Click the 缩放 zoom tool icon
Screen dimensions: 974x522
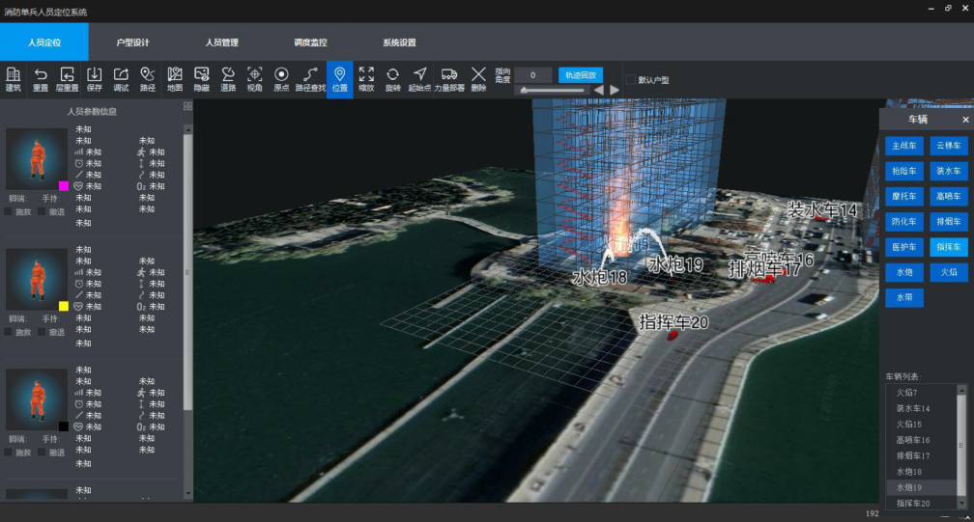[x=366, y=79]
